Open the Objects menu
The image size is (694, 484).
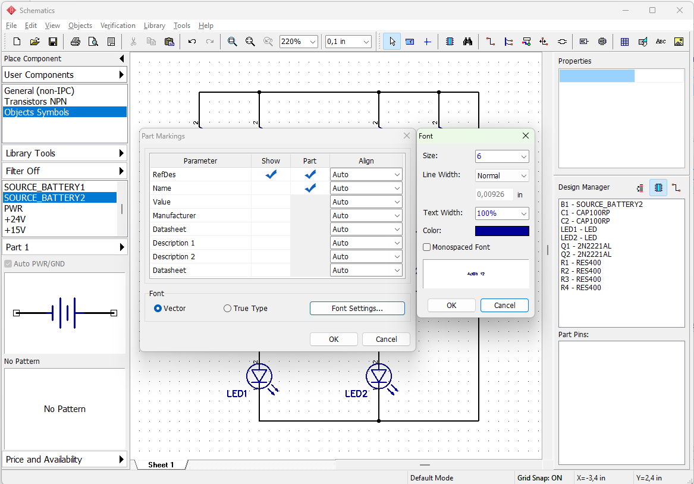tap(80, 26)
